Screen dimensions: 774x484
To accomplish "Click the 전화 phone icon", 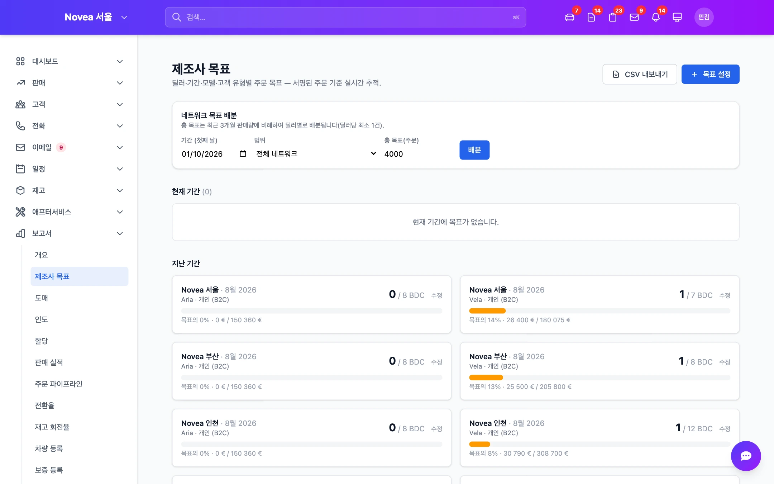I will [20, 126].
